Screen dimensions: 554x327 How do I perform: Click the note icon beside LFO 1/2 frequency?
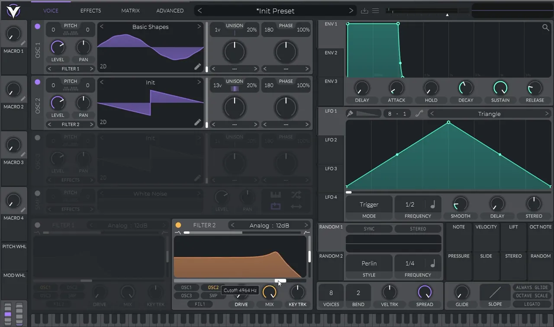click(x=433, y=205)
